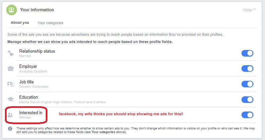
Task: Switch off the Job title toggle
Action: [247, 84]
